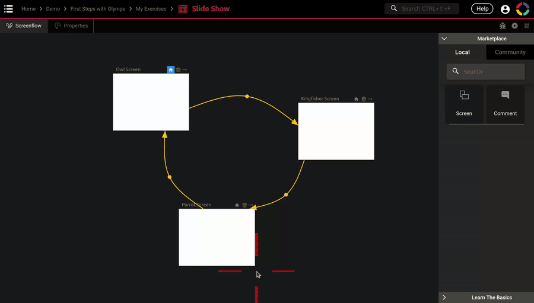
Task: Click the Marketplace search field
Action: pyautogui.click(x=490, y=72)
